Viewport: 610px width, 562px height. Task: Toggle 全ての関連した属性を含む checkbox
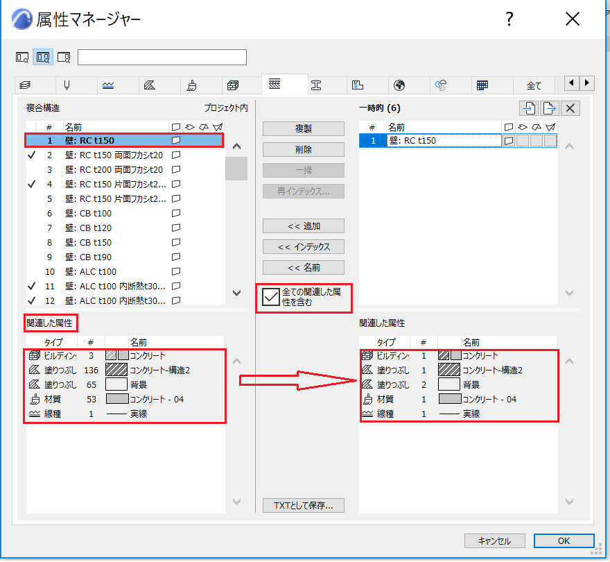271,297
